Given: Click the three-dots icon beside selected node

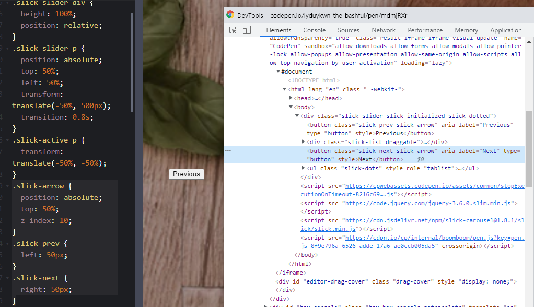Looking at the screenshot, I should (x=228, y=150).
